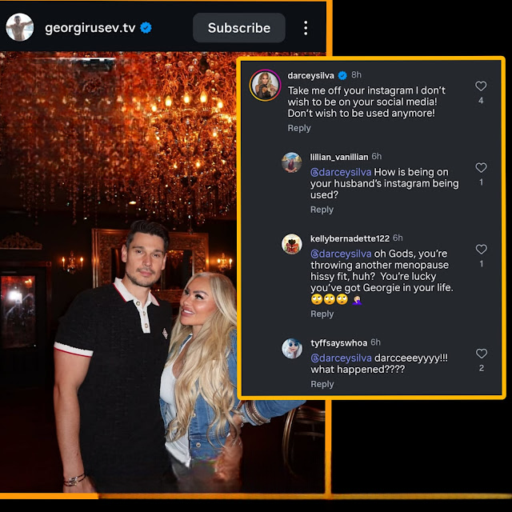Tap heart on kellybernadette122's comment
Screen dimensions: 512x512
click(x=482, y=250)
